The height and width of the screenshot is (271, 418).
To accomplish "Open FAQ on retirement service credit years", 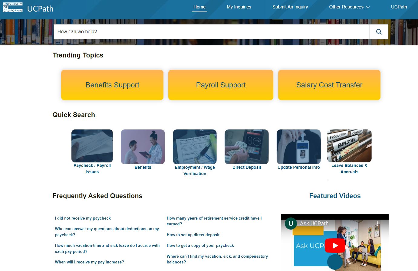I will pyautogui.click(x=214, y=221).
